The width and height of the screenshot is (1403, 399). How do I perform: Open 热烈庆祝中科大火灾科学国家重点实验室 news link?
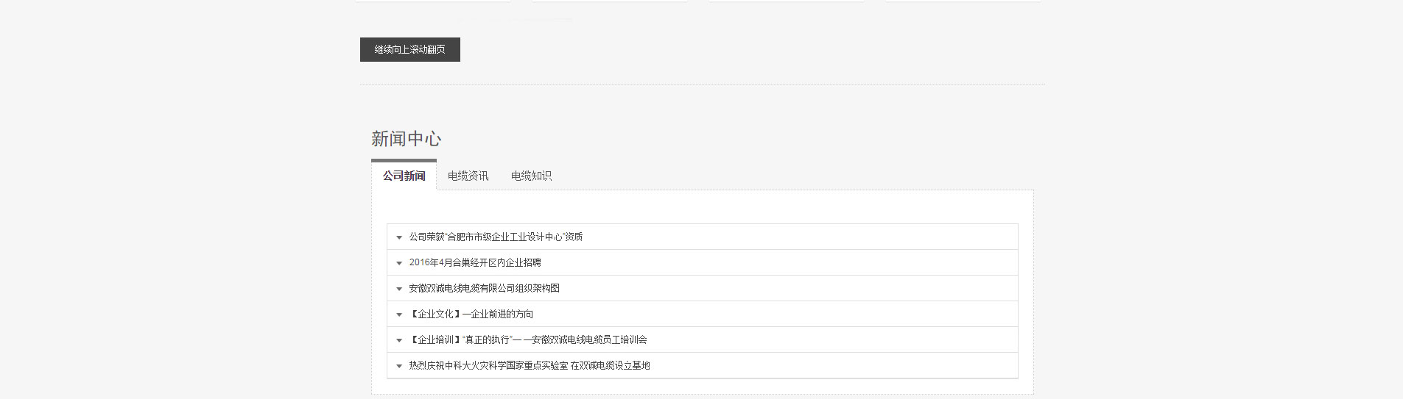530,365
